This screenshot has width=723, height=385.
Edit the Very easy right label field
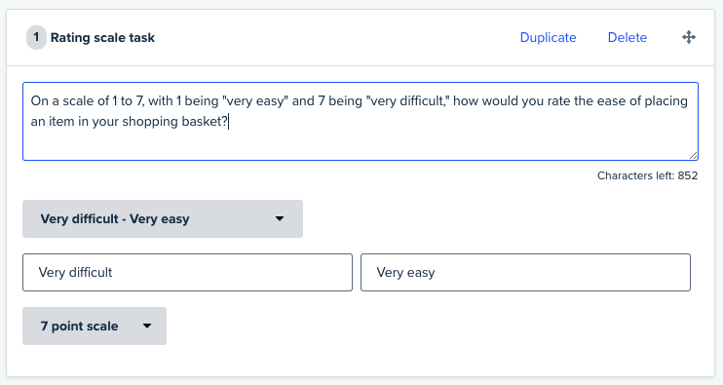[x=525, y=273]
